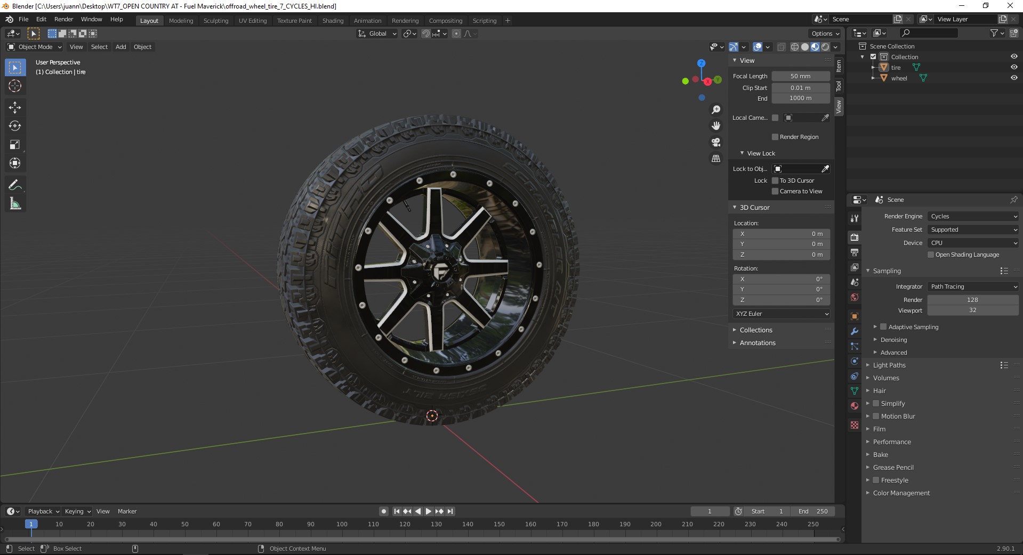The height and width of the screenshot is (555, 1023).
Task: Activate the Scale tool
Action: pyautogui.click(x=15, y=145)
